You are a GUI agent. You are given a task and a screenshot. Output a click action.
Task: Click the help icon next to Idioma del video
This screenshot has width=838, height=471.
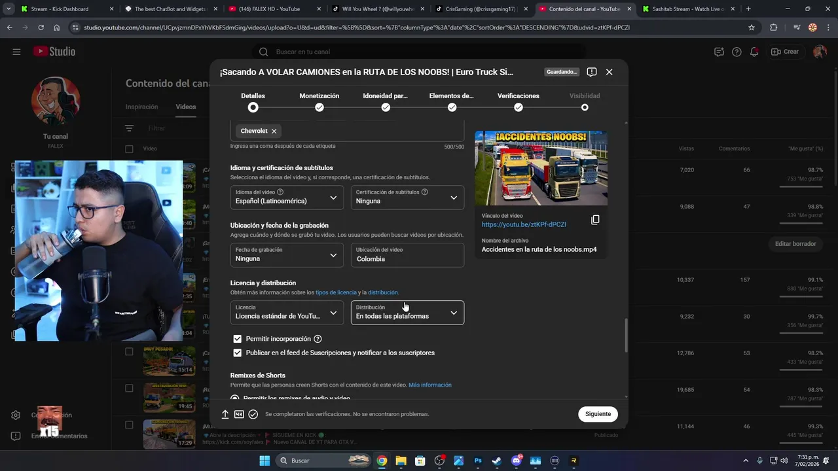coord(280,192)
